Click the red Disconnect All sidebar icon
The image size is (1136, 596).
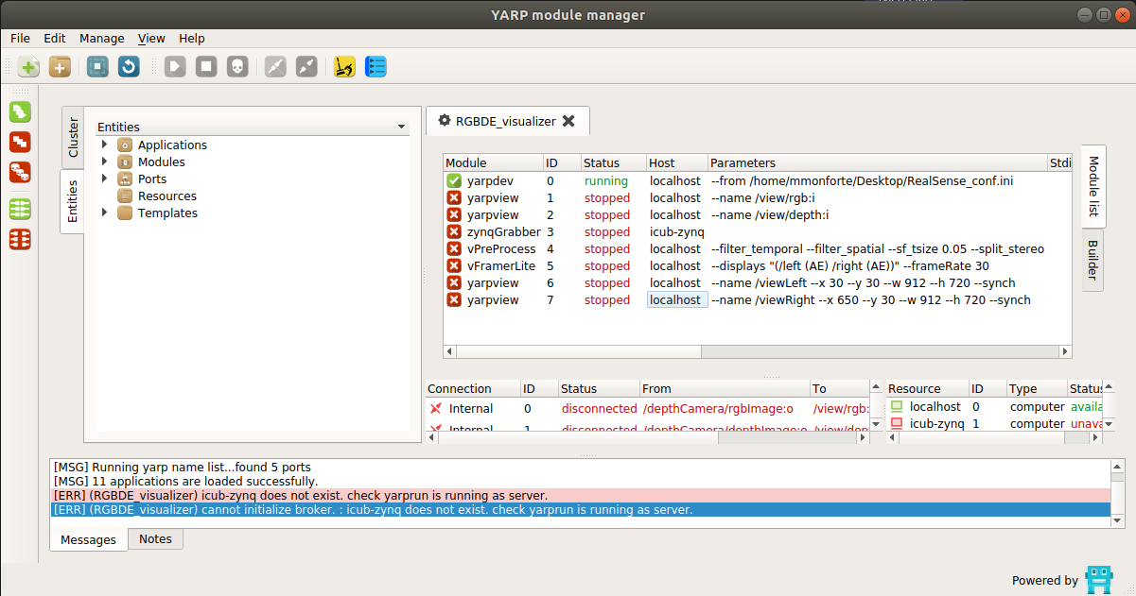pyautogui.click(x=20, y=239)
